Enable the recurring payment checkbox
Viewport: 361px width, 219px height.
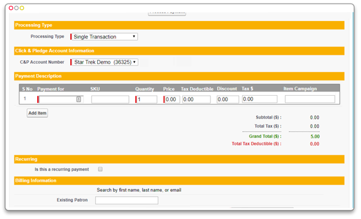point(100,169)
